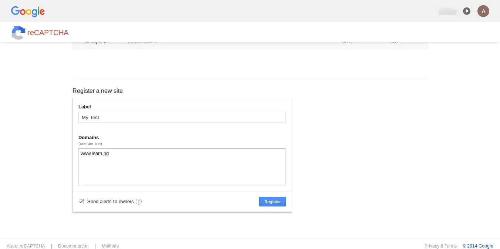This screenshot has height=249, width=500.
Task: Click the reCAPTCHA title text
Action: pyautogui.click(x=48, y=33)
